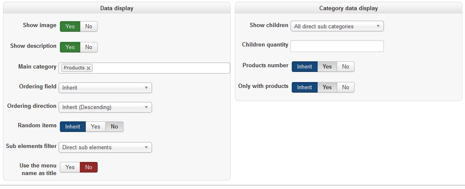
Task: Set Use the menu name as title to Yes
Action: [x=70, y=167]
